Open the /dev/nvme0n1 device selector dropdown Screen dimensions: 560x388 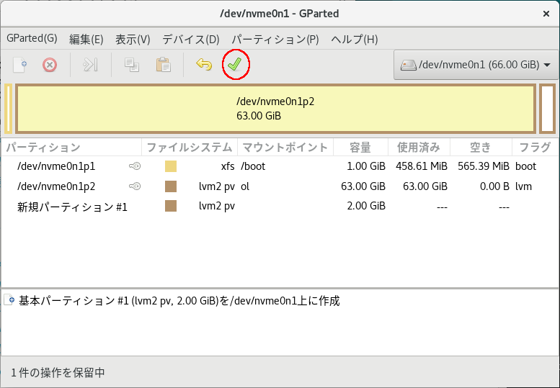tap(475, 65)
